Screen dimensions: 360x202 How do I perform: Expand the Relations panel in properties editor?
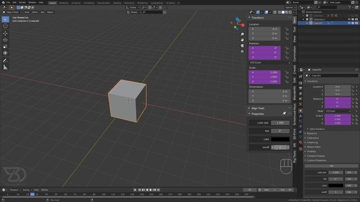tap(312, 134)
